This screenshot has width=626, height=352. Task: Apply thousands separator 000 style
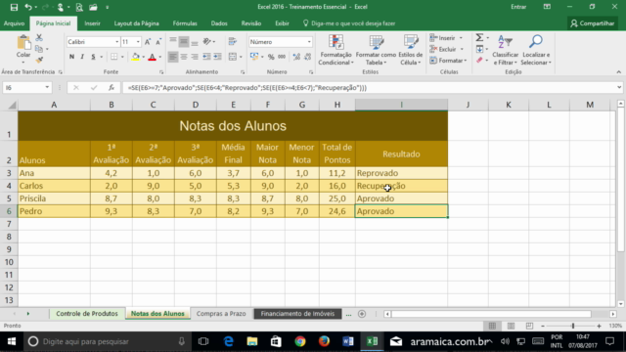click(x=282, y=57)
